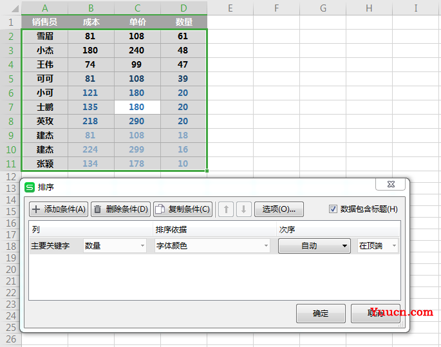Select column C header
This screenshot has width=441, height=347.
point(137,8)
